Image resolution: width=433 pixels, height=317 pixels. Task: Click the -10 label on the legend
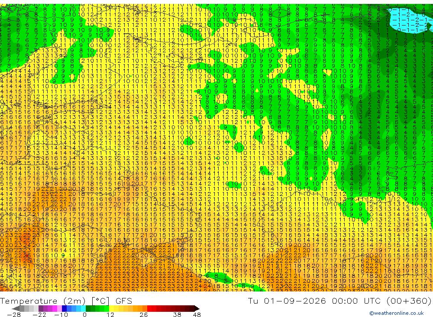[x=61, y=315]
